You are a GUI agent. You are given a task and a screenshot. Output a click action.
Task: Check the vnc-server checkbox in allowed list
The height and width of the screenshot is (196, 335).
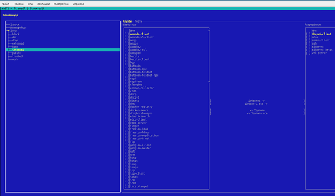(308, 53)
